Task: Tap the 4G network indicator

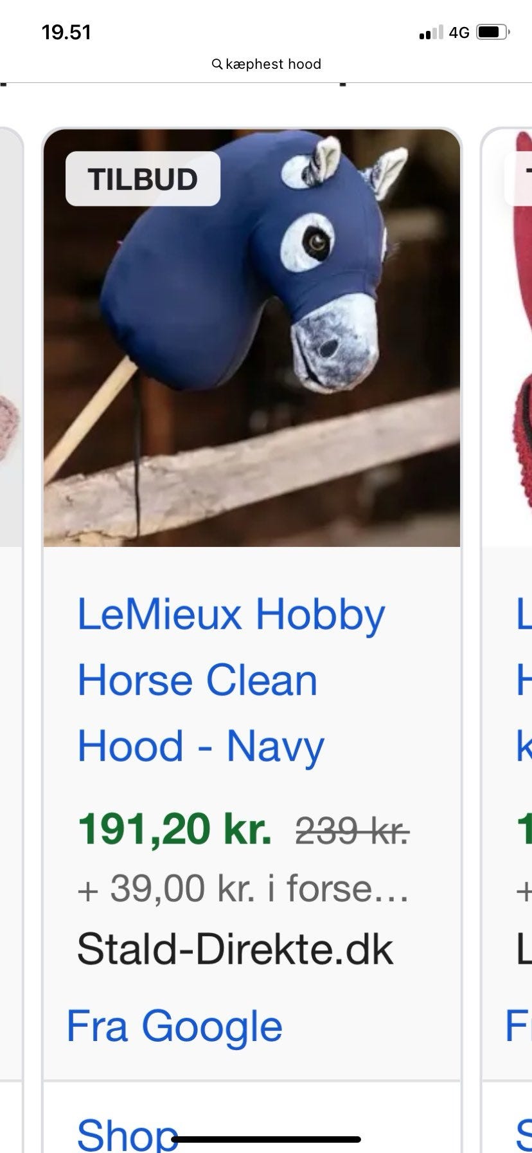Action: click(x=459, y=32)
